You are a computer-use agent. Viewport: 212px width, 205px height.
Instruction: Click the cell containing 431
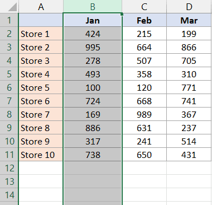[x=189, y=155]
